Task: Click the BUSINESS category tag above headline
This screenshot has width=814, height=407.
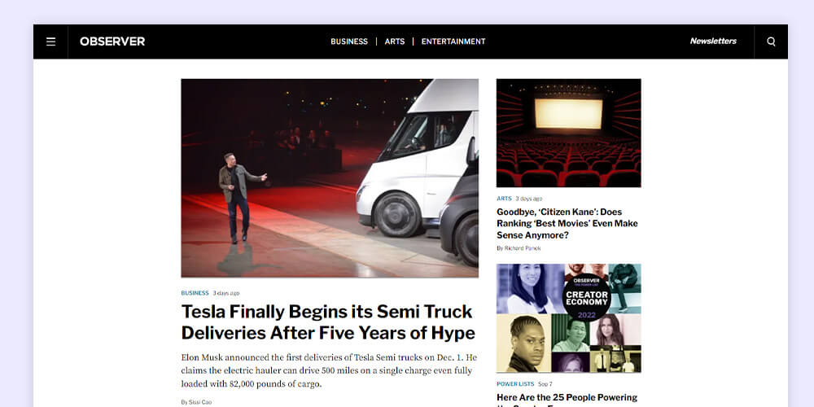Action: click(x=195, y=293)
